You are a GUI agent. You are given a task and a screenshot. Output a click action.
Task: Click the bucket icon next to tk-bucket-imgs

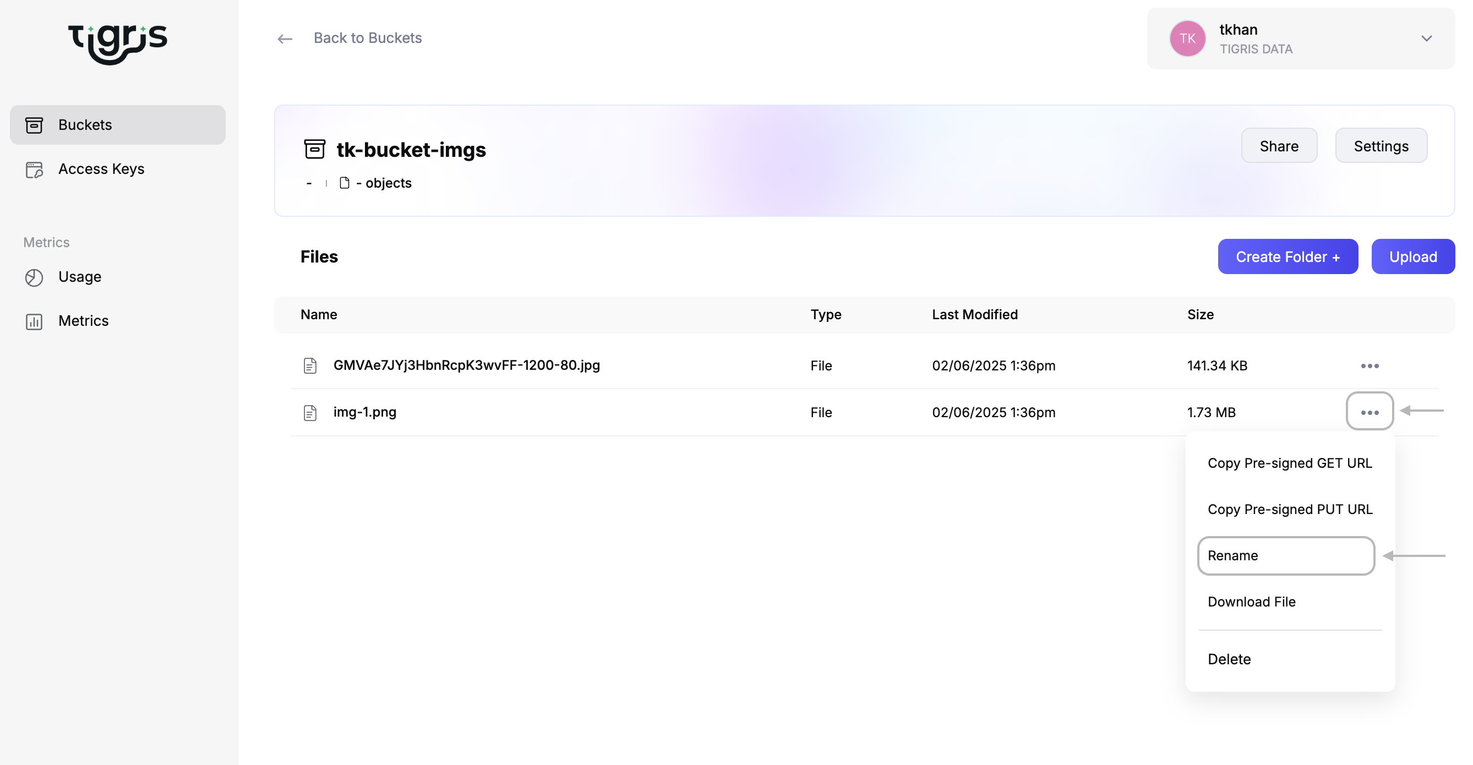314,149
